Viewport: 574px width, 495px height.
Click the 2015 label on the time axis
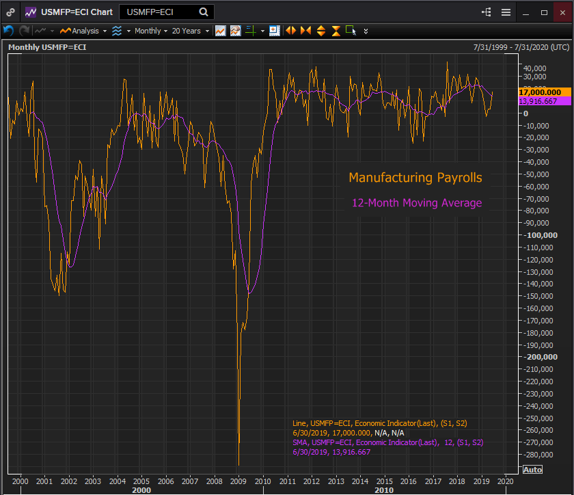tap(384, 481)
